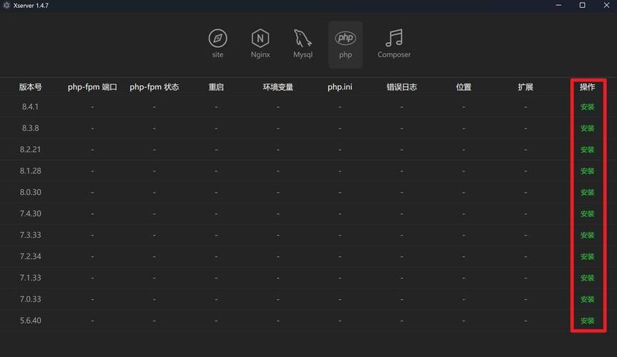The height and width of the screenshot is (357, 617).
Task: Open the site section compass icon
Action: pos(217,38)
